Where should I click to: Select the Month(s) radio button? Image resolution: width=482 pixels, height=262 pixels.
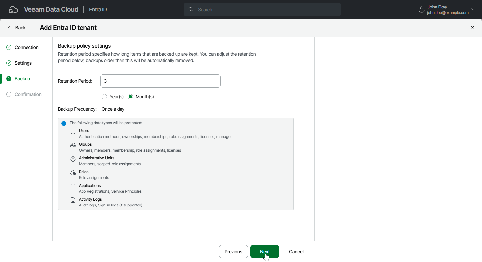point(130,97)
